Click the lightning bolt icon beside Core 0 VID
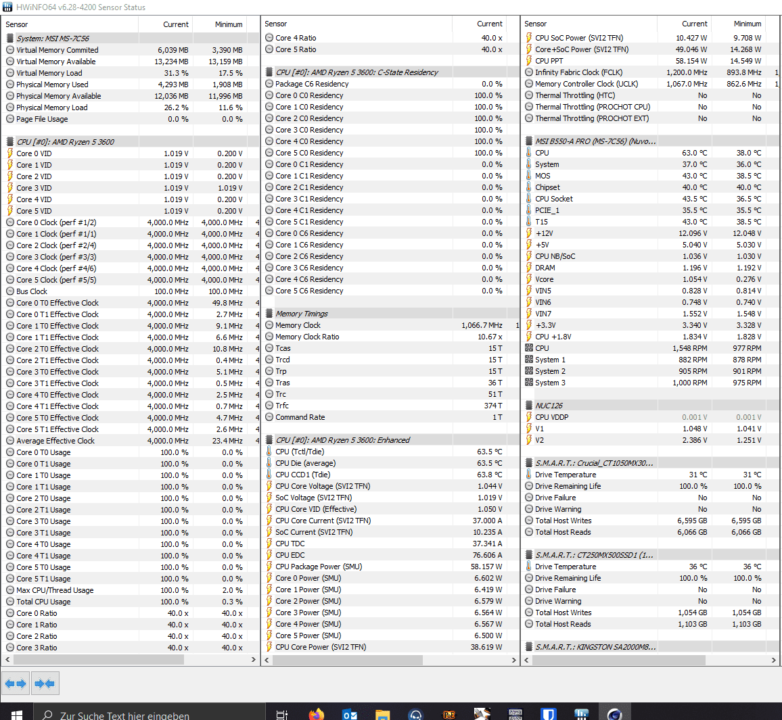This screenshot has width=782, height=720. click(10, 153)
